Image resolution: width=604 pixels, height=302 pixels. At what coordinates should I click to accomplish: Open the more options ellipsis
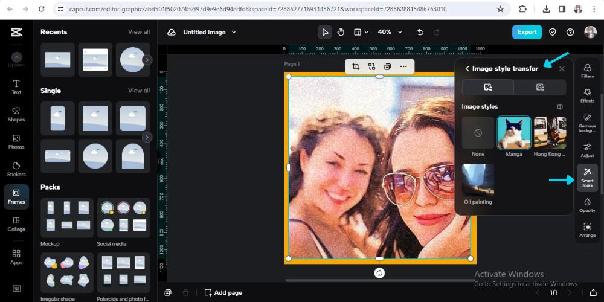coord(403,66)
